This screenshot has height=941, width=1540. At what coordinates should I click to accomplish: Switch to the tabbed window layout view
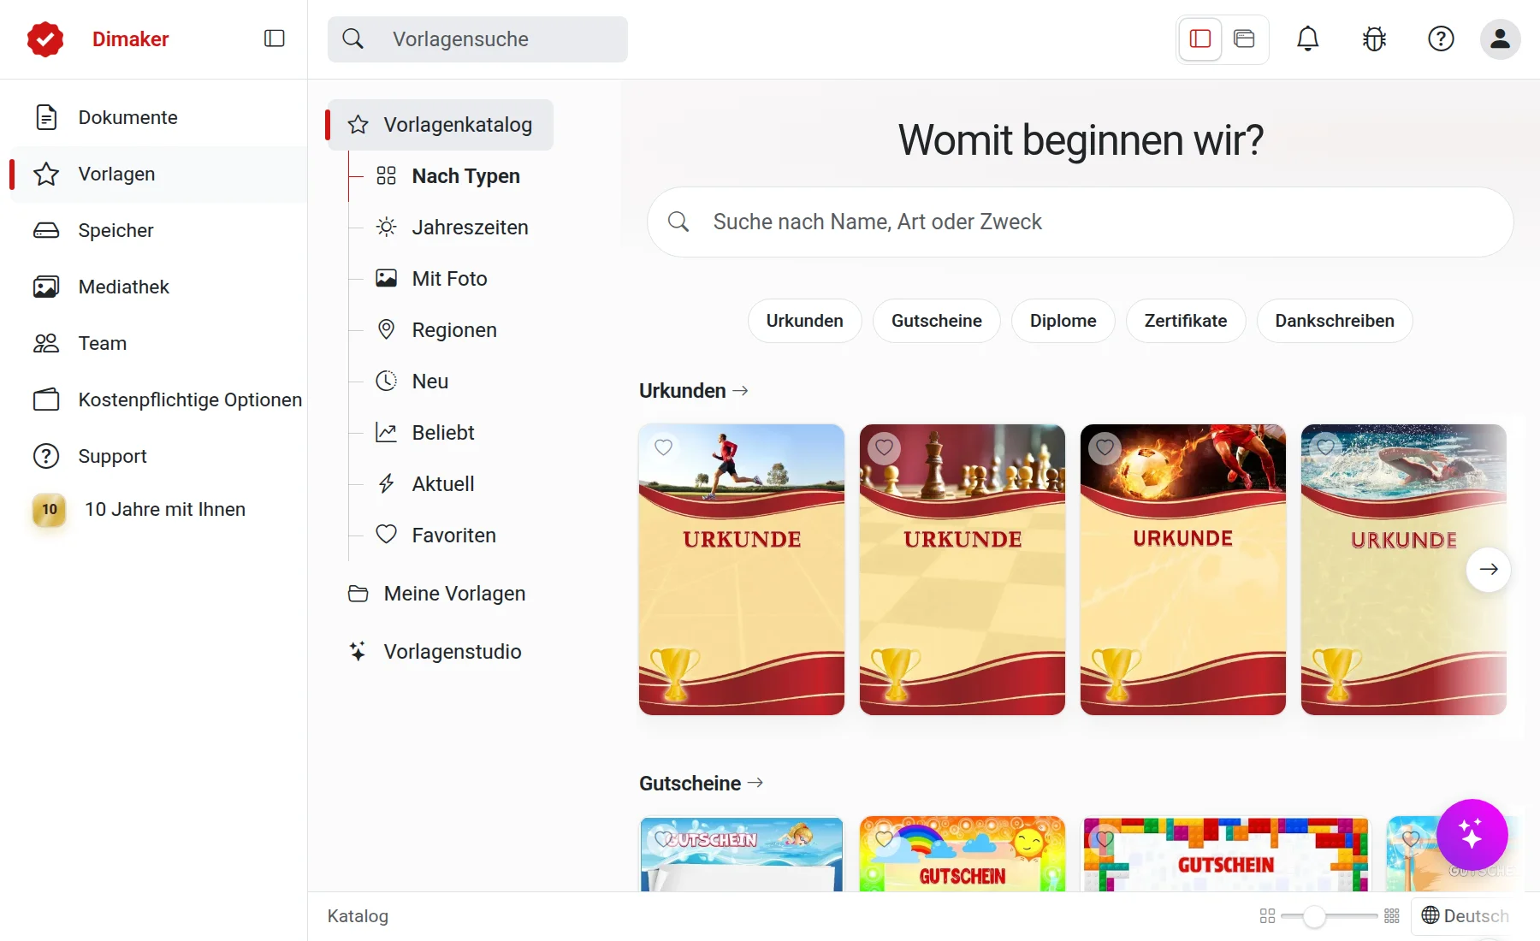coord(1244,38)
